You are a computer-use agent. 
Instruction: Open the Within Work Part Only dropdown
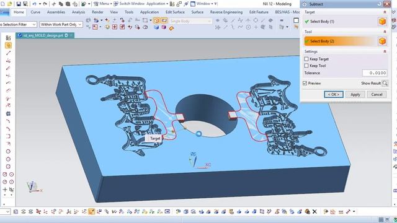pyautogui.click(x=61, y=24)
